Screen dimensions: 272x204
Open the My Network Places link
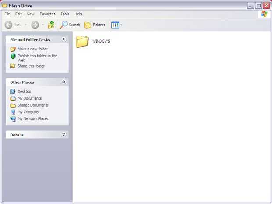[33, 118]
